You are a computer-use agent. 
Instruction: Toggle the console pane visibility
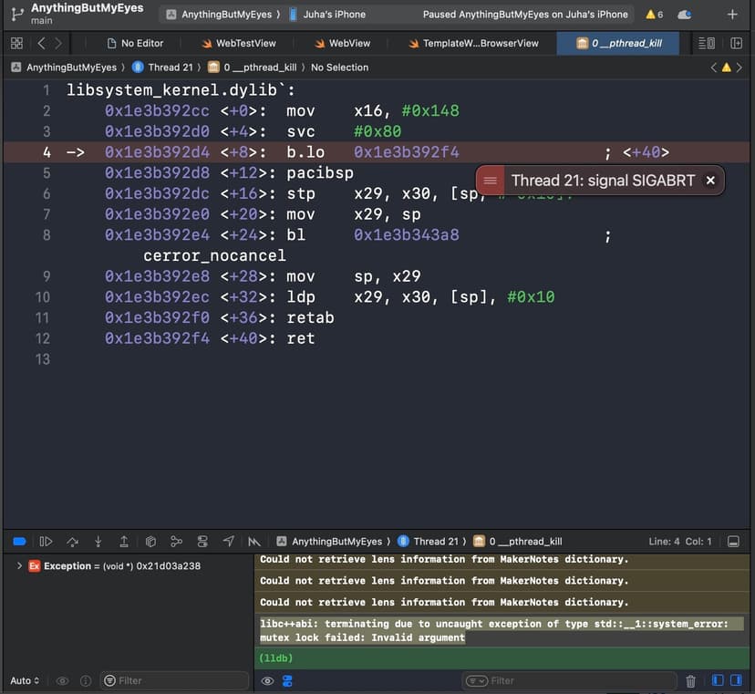(x=736, y=681)
